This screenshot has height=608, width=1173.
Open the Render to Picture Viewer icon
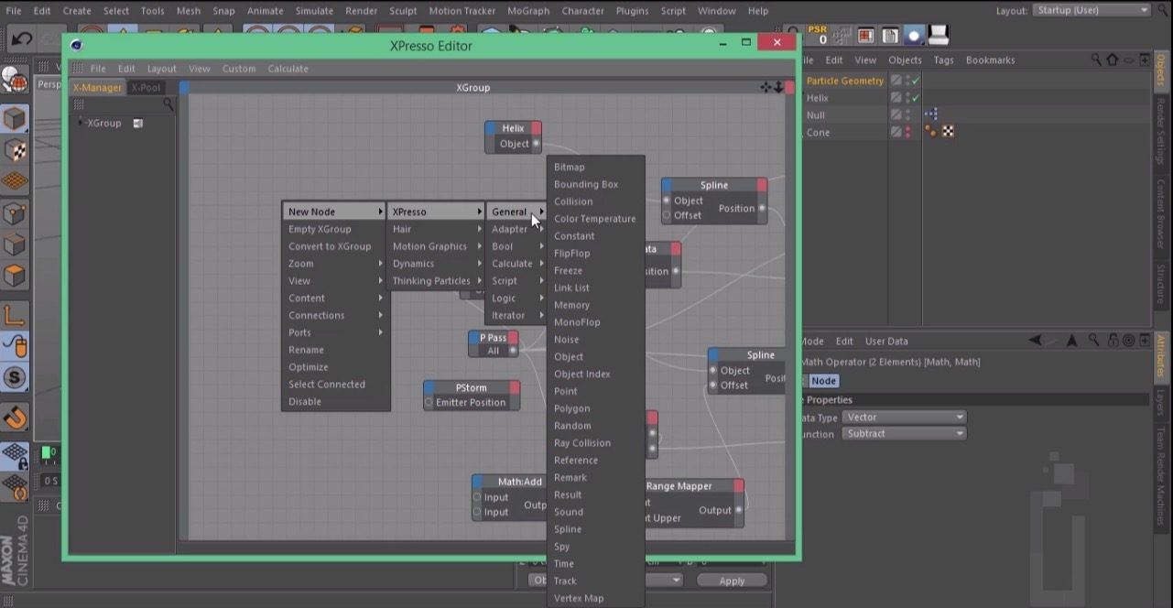click(x=889, y=37)
